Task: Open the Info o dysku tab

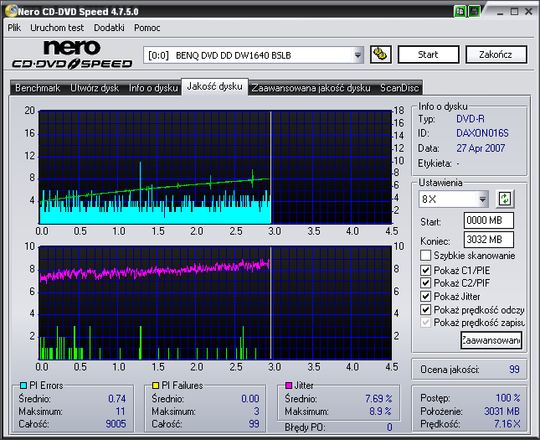Action: [x=153, y=88]
